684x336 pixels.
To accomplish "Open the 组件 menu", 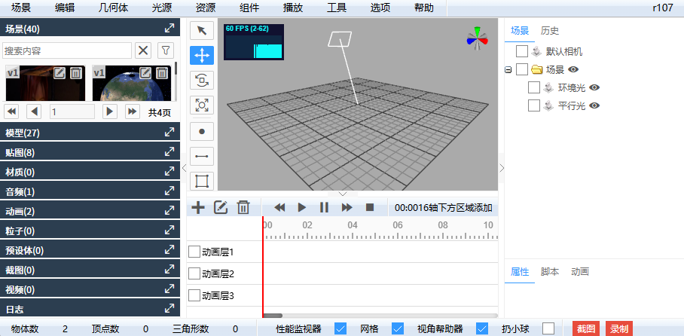I will (249, 8).
